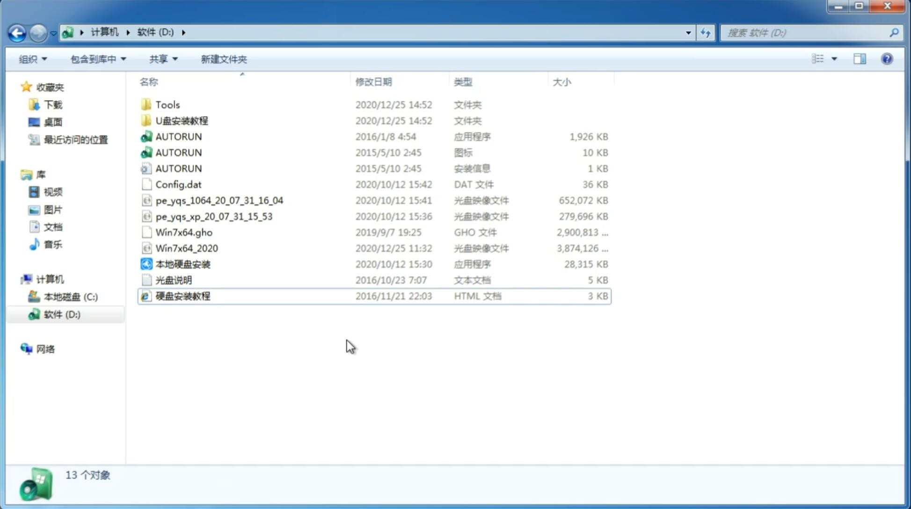
Task: Expand the address bar breadcrumb arrow
Action: pyautogui.click(x=183, y=32)
